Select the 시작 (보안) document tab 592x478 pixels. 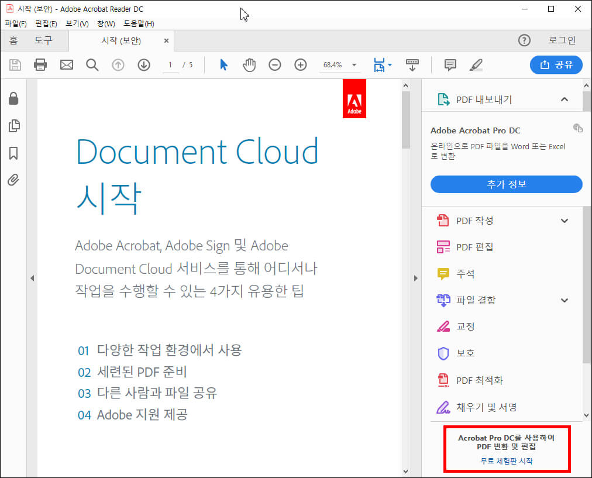pyautogui.click(x=121, y=40)
